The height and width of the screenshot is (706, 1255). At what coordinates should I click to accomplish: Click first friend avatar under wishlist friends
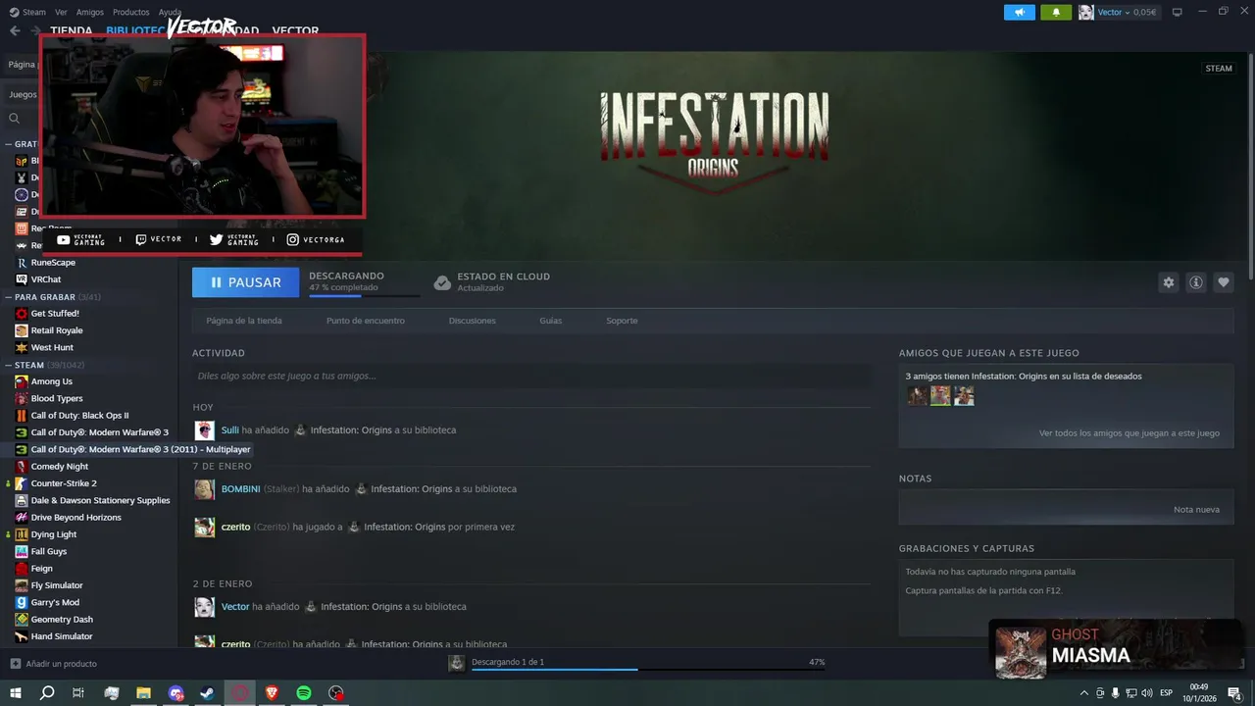tap(918, 395)
